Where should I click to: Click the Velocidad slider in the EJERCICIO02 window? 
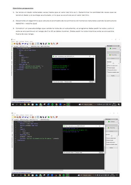click(x=111, y=136)
